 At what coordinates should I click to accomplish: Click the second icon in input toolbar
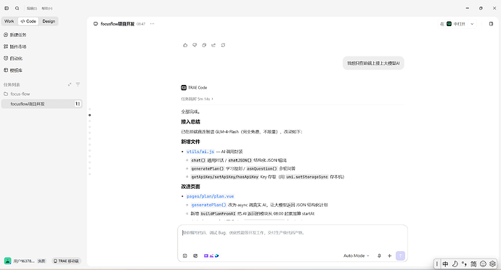(x=195, y=255)
